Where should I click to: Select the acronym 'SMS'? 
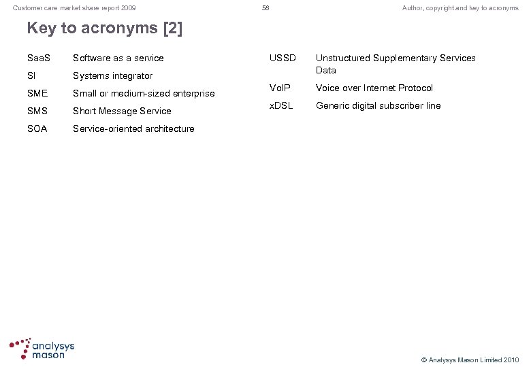pyautogui.click(x=37, y=111)
